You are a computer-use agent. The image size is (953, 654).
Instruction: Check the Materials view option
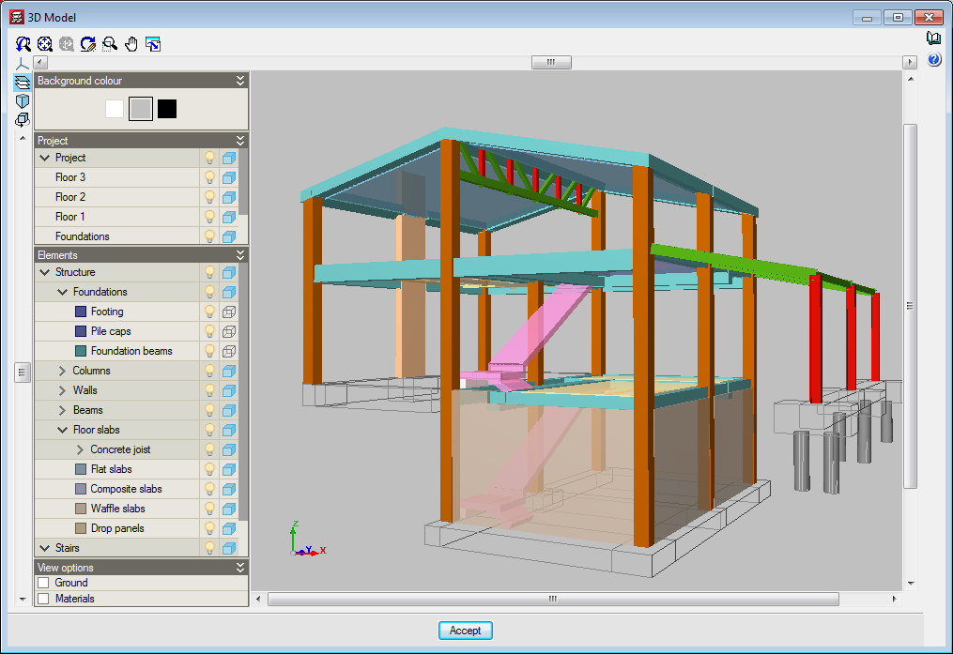[x=43, y=599]
